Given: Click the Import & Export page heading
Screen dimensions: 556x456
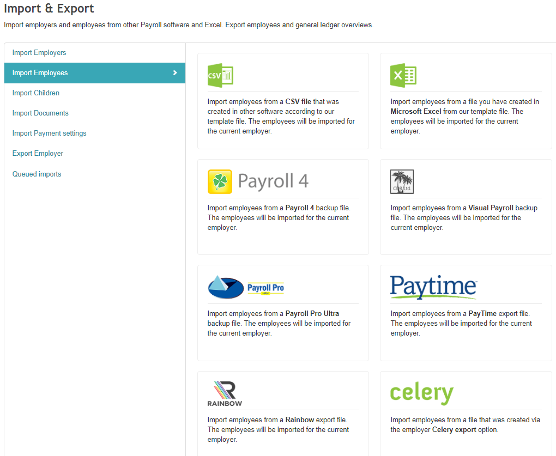Looking at the screenshot, I should click(49, 8).
